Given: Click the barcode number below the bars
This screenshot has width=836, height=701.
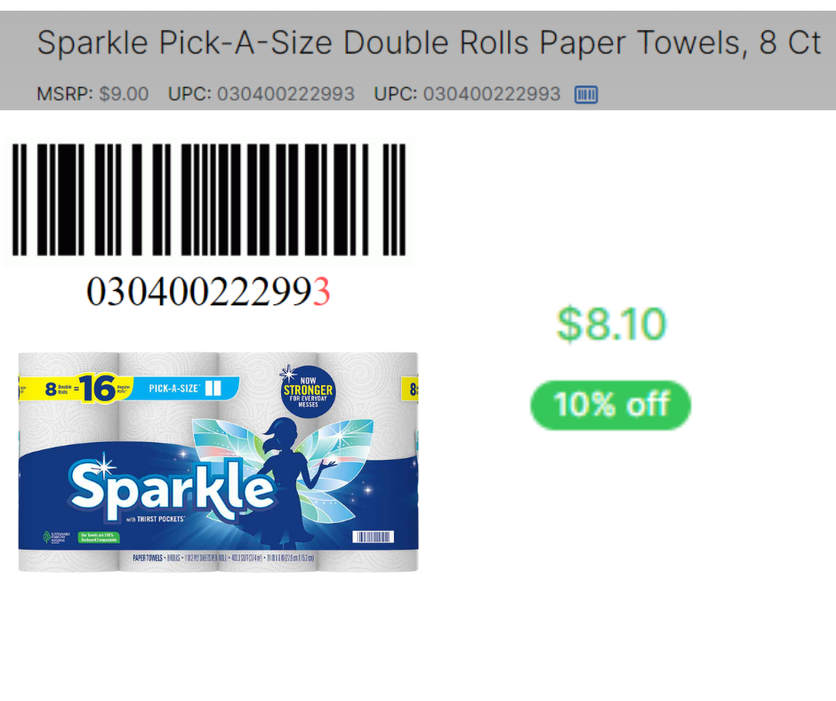Looking at the screenshot, I should point(207,292).
